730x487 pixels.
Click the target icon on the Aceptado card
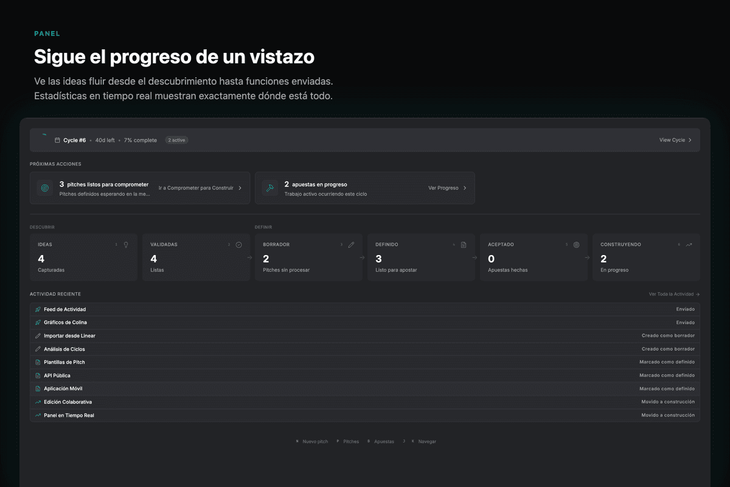[x=576, y=245]
